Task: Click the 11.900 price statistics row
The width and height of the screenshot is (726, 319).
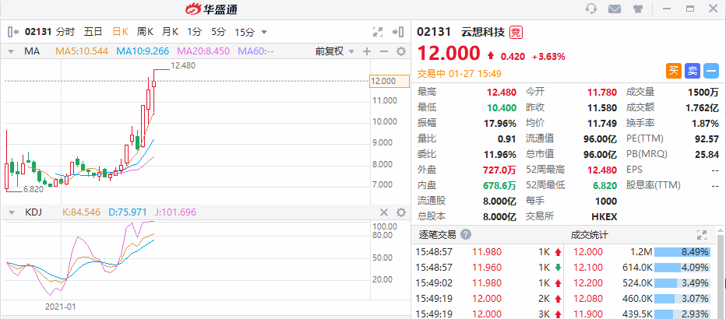Action: [641, 314]
